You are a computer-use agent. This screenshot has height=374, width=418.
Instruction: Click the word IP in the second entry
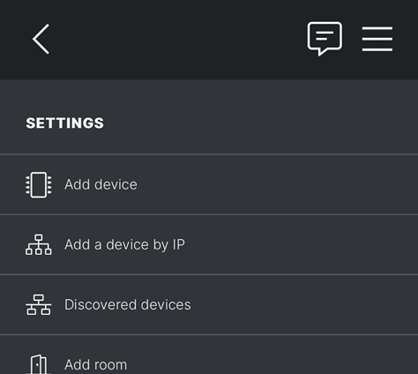pyautogui.click(x=179, y=244)
